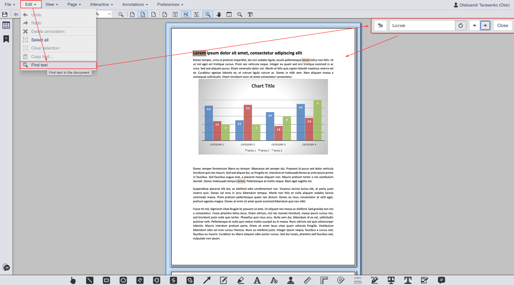Select the arrow annotation tool
This screenshot has height=285, width=514.
click(207, 280)
